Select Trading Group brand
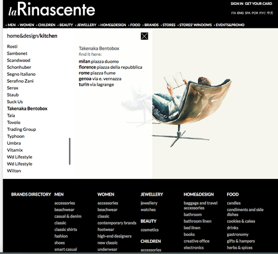The image size is (278, 254). (x=22, y=129)
